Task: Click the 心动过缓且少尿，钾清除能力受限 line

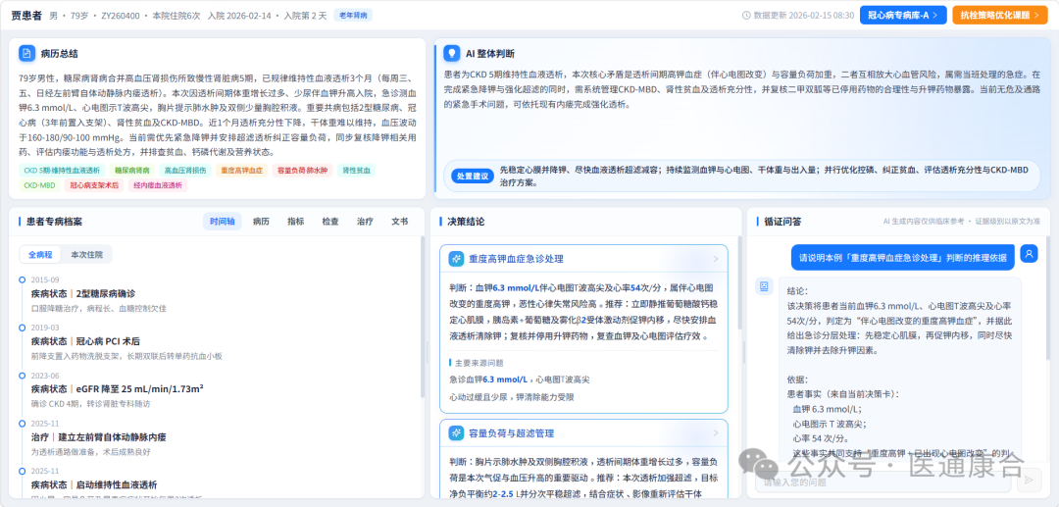Action: (511, 397)
